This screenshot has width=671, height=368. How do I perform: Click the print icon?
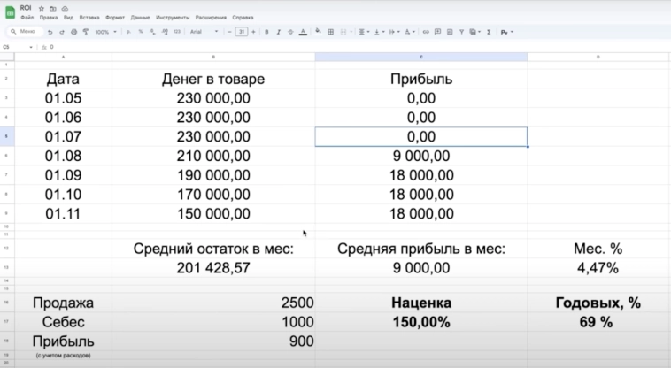pyautogui.click(x=73, y=32)
